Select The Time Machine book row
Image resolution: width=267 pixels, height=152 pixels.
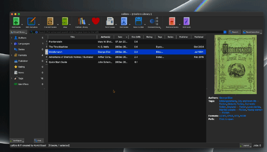tap(126, 47)
